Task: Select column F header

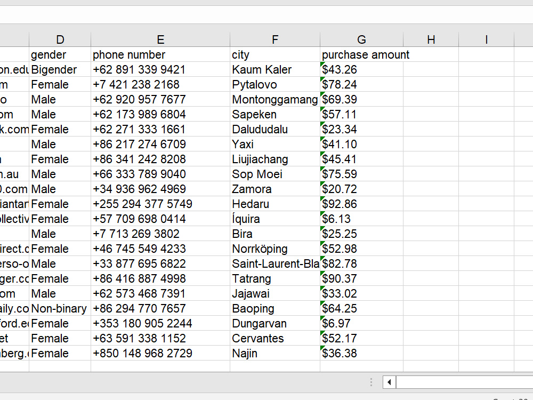Action: 275,39
